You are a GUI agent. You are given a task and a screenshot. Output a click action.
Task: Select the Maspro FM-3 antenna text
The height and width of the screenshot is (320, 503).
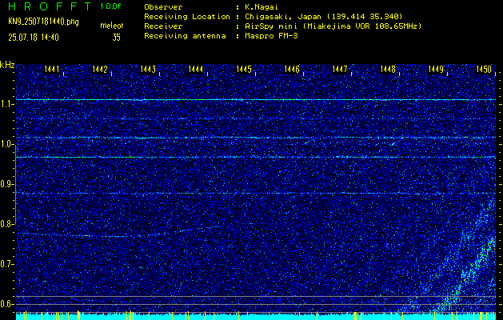point(271,36)
